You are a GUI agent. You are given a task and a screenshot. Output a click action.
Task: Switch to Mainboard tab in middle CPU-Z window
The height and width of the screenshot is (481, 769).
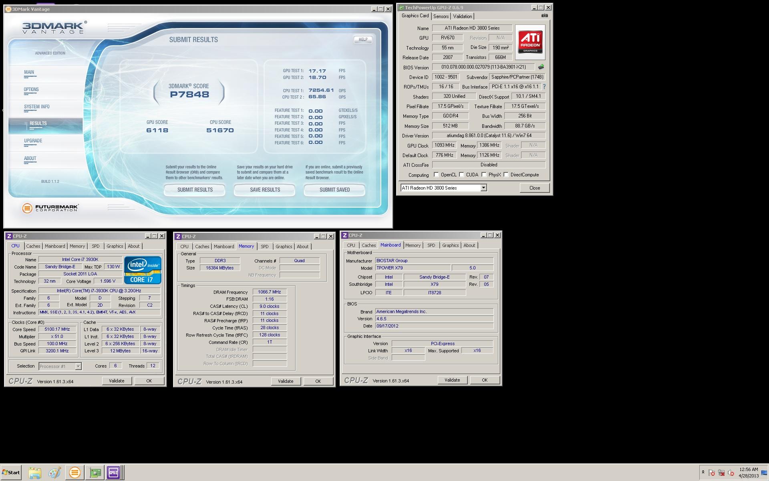click(224, 247)
